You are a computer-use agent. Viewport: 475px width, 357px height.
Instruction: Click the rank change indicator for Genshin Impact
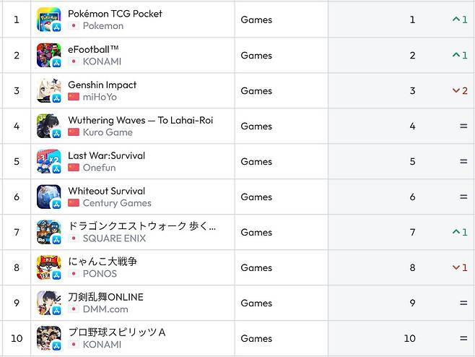point(460,90)
